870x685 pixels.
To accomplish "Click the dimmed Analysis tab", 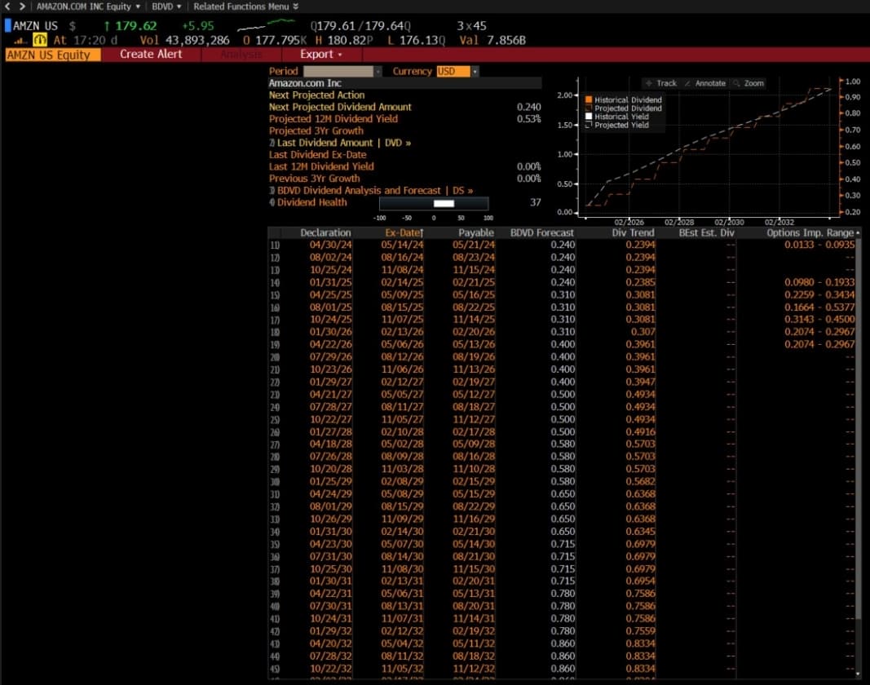I will point(241,55).
